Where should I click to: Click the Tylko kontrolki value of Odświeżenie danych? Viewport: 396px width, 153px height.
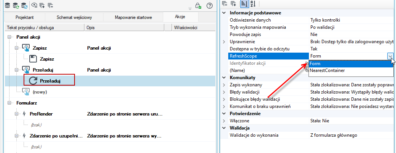coord(352,20)
